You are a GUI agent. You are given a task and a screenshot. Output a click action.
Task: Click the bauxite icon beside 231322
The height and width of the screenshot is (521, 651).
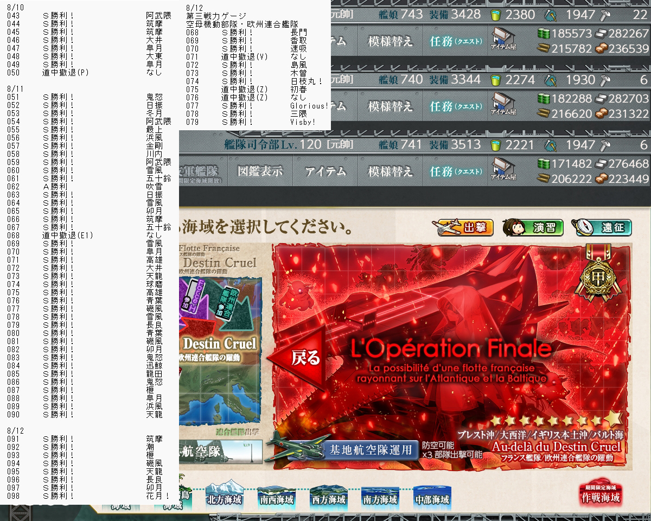tap(601, 113)
